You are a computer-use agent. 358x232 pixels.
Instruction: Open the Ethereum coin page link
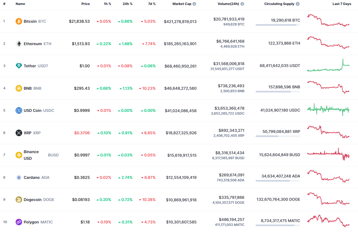coord(32,43)
